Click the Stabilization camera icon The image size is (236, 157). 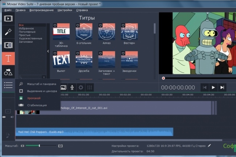pos(21,105)
